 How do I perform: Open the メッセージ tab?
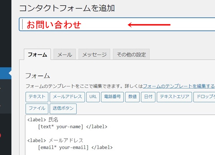94,55
